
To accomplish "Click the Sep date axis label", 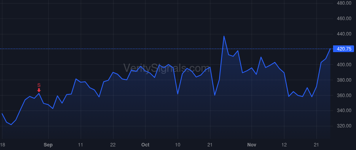I will click(48, 145).
